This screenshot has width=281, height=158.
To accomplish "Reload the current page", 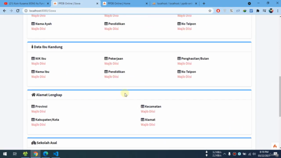I will (x=18, y=11).
